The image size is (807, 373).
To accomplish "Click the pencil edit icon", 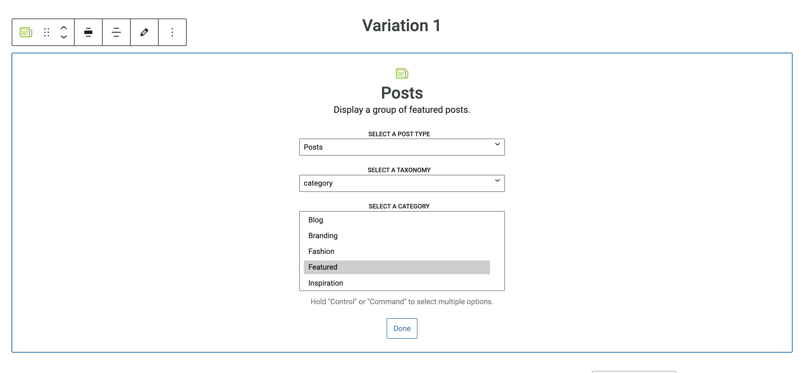I will point(144,32).
